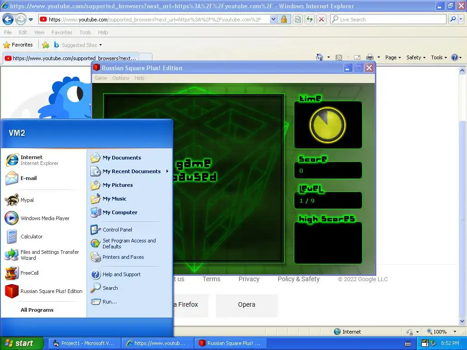The width and height of the screenshot is (467, 350).
Task: Click the Privacy link on YouTube page
Action: (x=249, y=279)
